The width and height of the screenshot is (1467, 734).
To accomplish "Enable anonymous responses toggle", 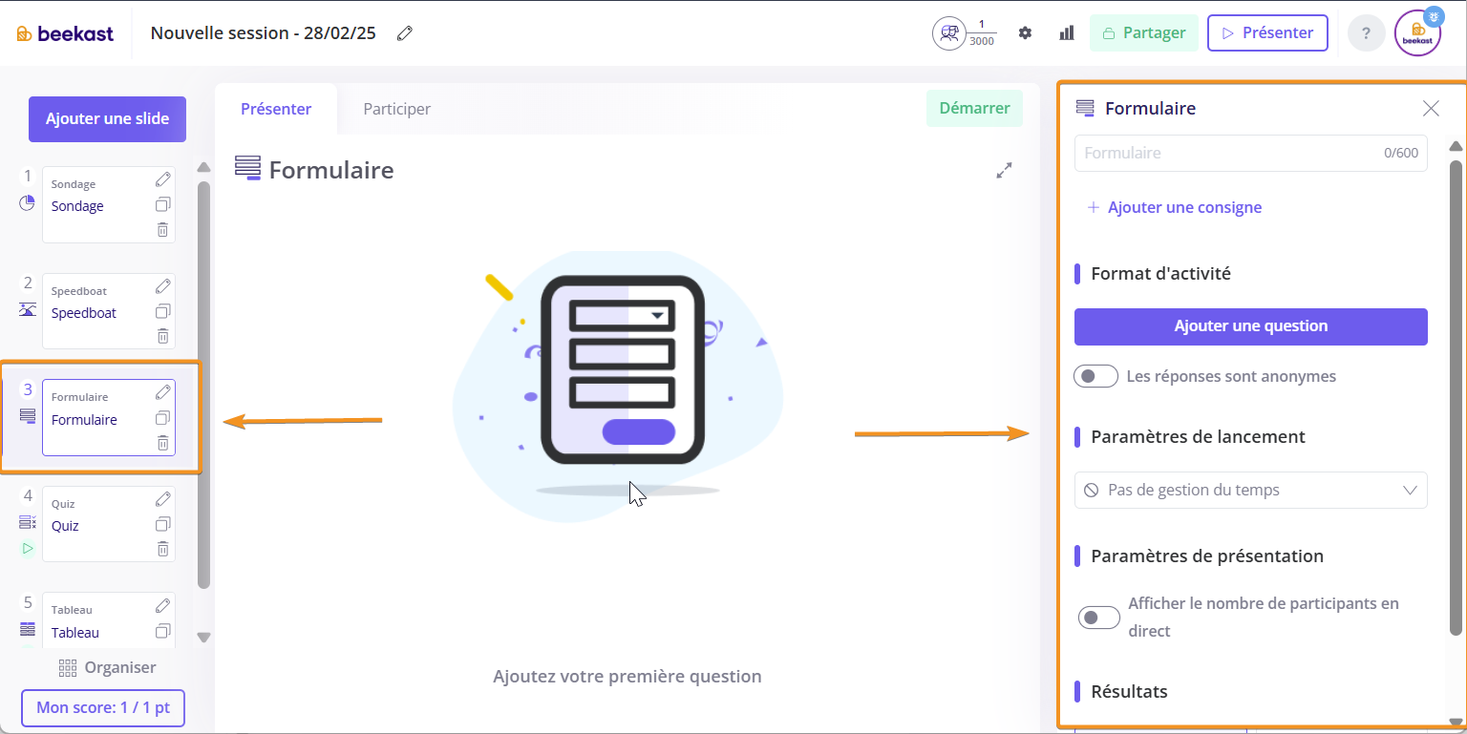I will tap(1095, 376).
